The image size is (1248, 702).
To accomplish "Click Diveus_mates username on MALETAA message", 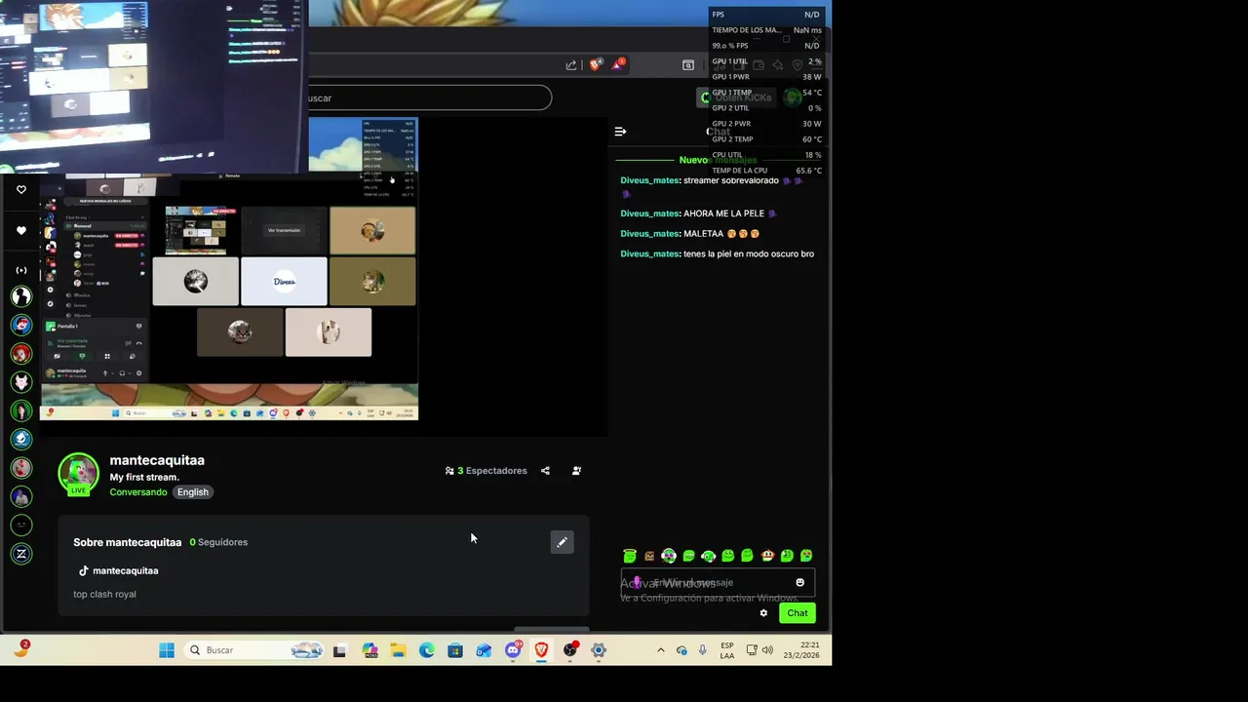I will [x=649, y=234].
